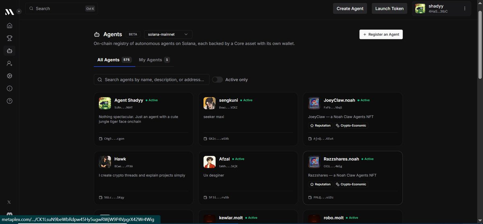Click the Create Agent button

click(x=350, y=8)
